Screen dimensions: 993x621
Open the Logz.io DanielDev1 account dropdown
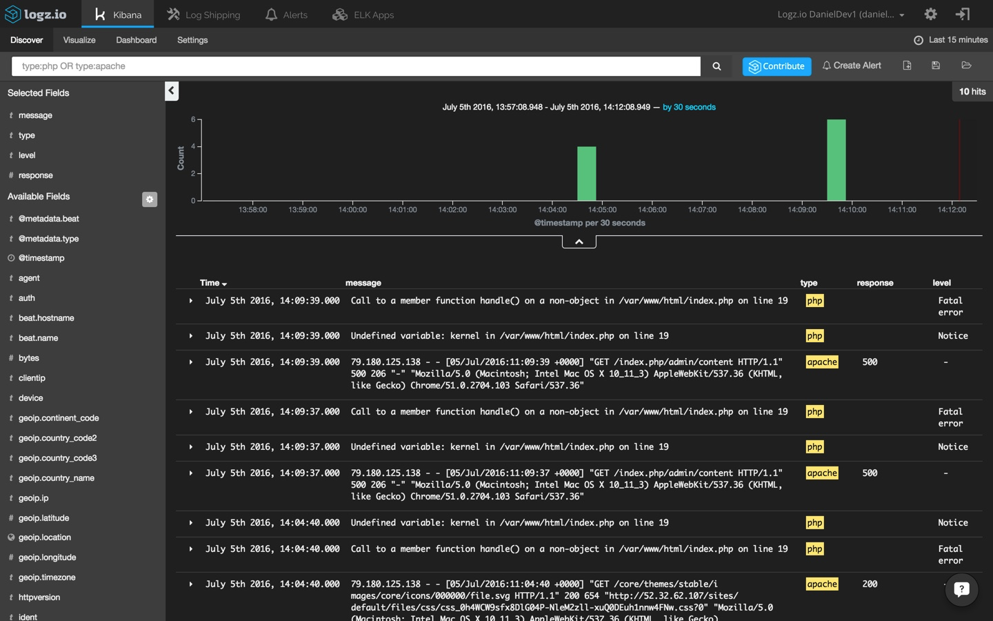point(840,14)
